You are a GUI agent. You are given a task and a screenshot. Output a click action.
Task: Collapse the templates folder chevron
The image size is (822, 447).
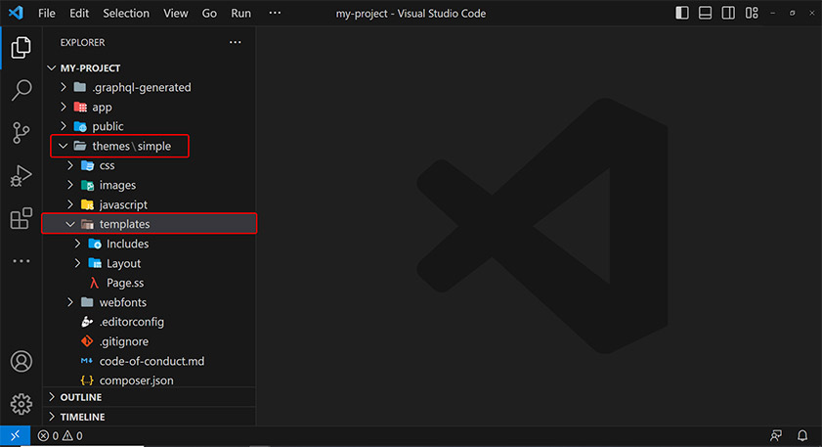tap(70, 224)
